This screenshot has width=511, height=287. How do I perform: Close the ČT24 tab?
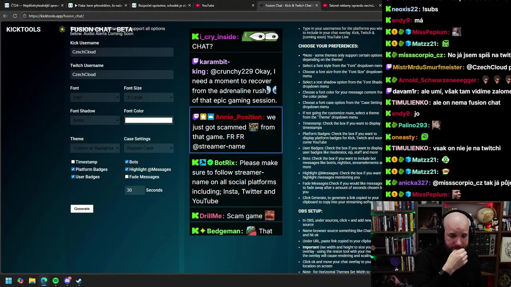[x=62, y=6]
